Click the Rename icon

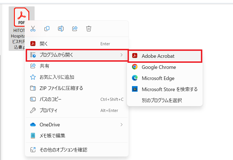61,28
